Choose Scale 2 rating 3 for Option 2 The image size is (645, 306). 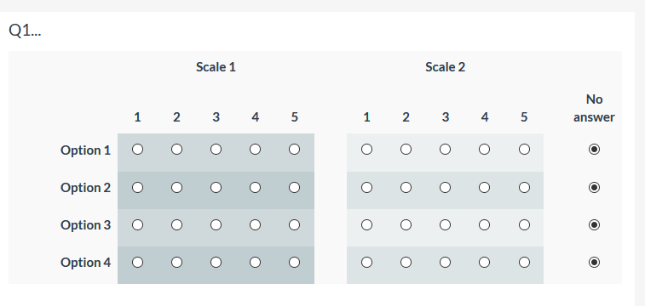click(445, 188)
